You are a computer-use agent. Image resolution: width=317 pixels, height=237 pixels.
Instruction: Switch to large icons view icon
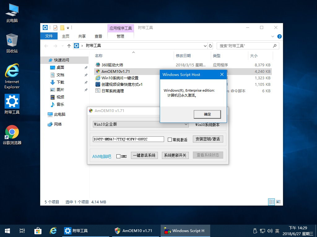coord(278,202)
